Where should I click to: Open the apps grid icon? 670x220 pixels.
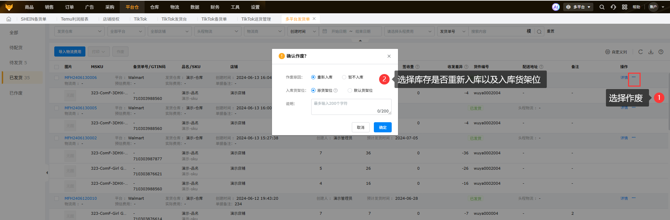pos(624,7)
